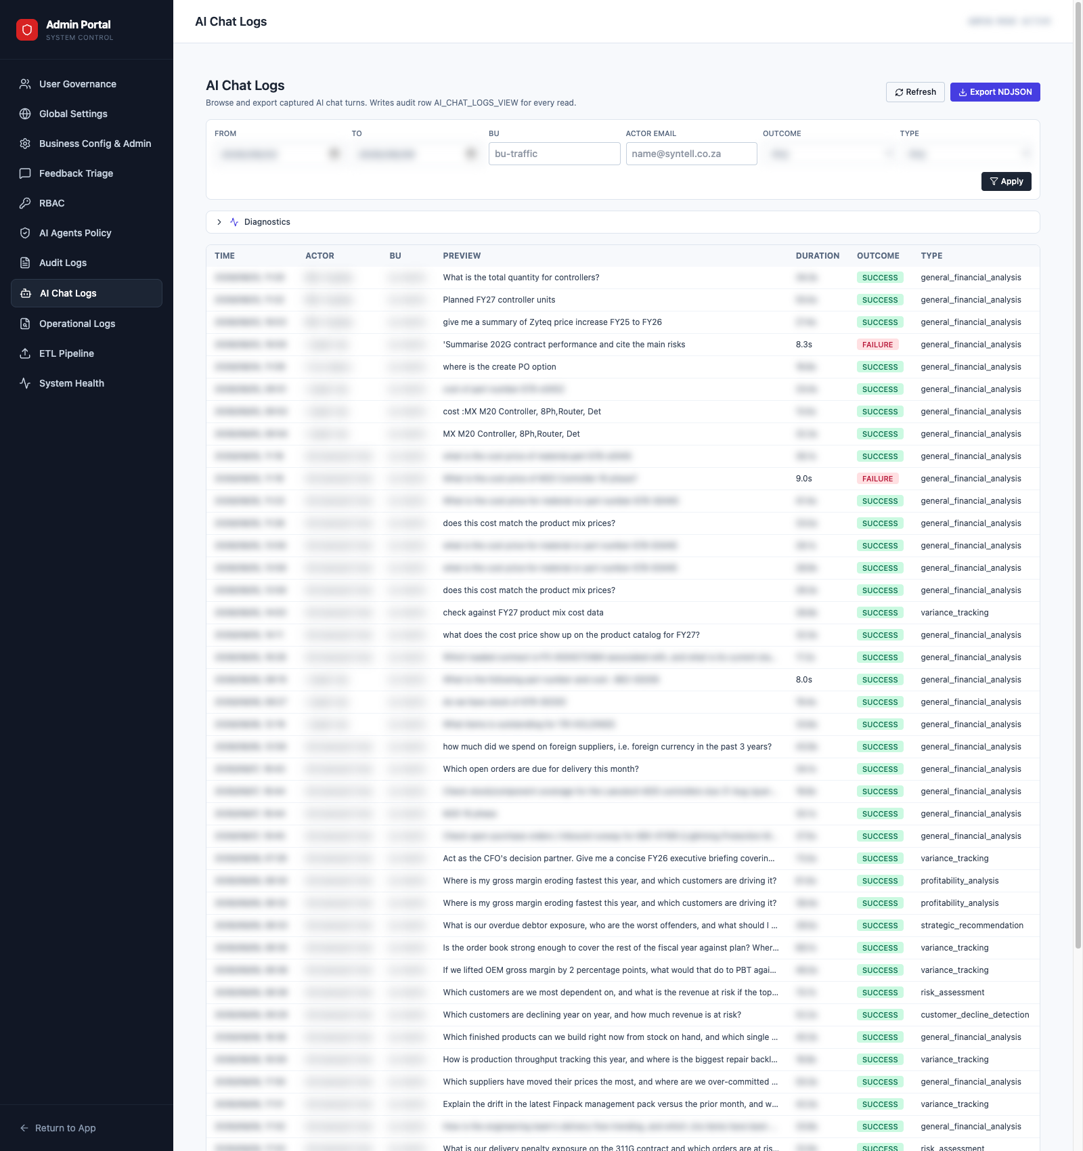The width and height of the screenshot is (1083, 1151).
Task: Click 'Act as the CFO's decision partner' row
Action: click(x=623, y=859)
